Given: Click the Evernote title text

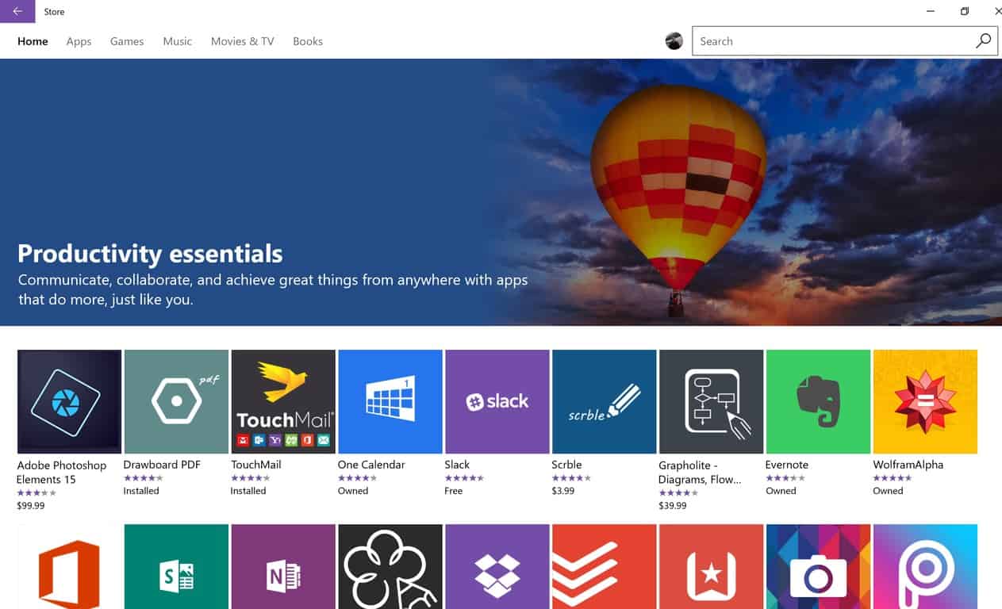Looking at the screenshot, I should [x=787, y=465].
